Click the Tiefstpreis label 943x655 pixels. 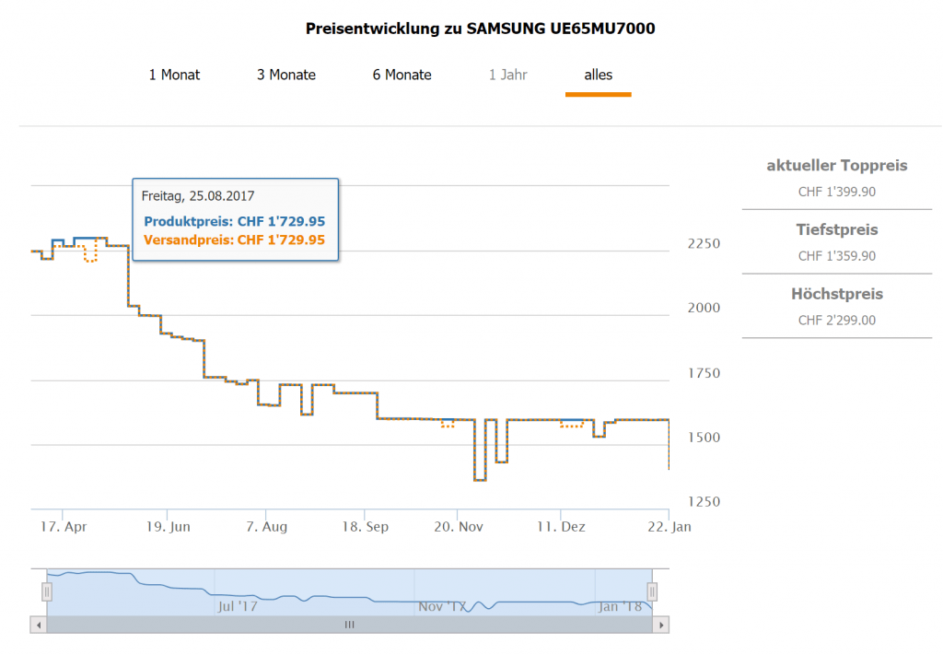(x=836, y=229)
